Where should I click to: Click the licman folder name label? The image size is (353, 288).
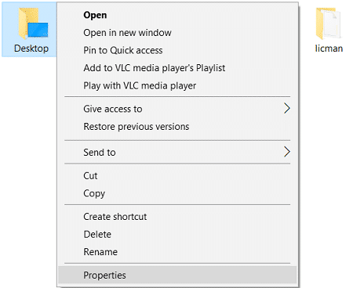[329, 49]
